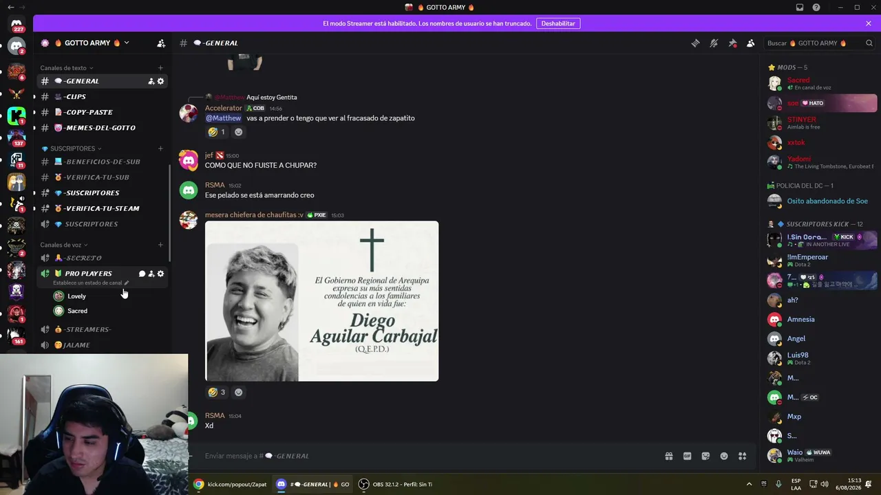Open the BENEFICIOS-DE-SUB channel
This screenshot has width=881, height=495.
(103, 162)
